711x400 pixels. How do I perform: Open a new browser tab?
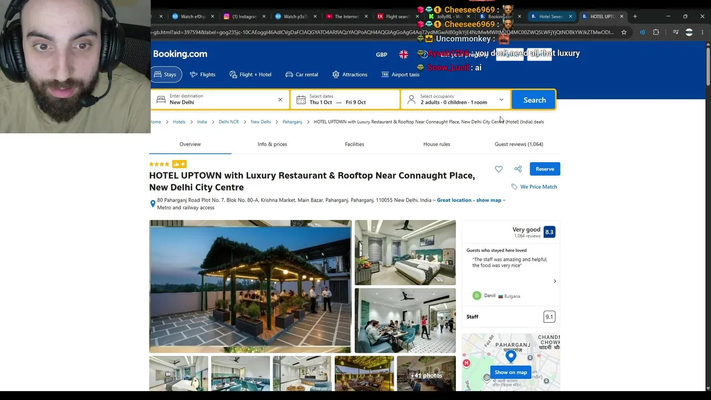pyautogui.click(x=635, y=17)
